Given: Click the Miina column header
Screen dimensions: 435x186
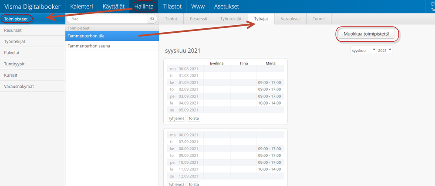Looking at the screenshot, I should (x=270, y=63).
